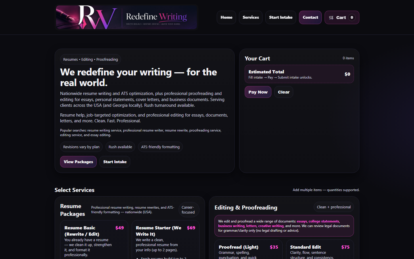Click the Start Intake button in hero
The width and height of the screenshot is (414, 259).
click(115, 162)
